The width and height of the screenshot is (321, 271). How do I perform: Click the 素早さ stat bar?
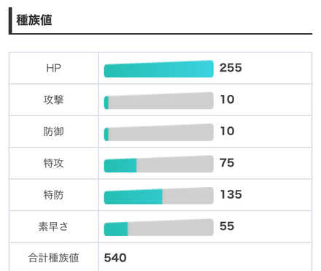tap(159, 227)
